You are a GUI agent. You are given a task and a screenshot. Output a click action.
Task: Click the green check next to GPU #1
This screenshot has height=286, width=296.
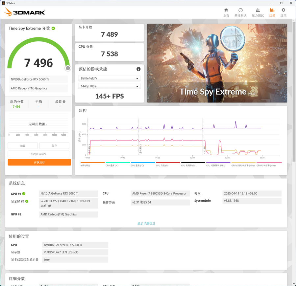click(x=24, y=194)
